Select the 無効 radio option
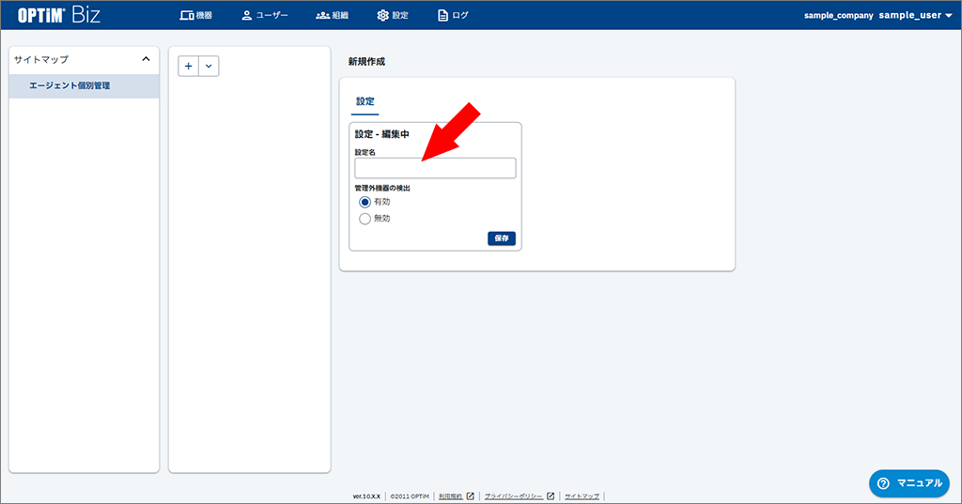This screenshot has height=504, width=962. pos(365,219)
